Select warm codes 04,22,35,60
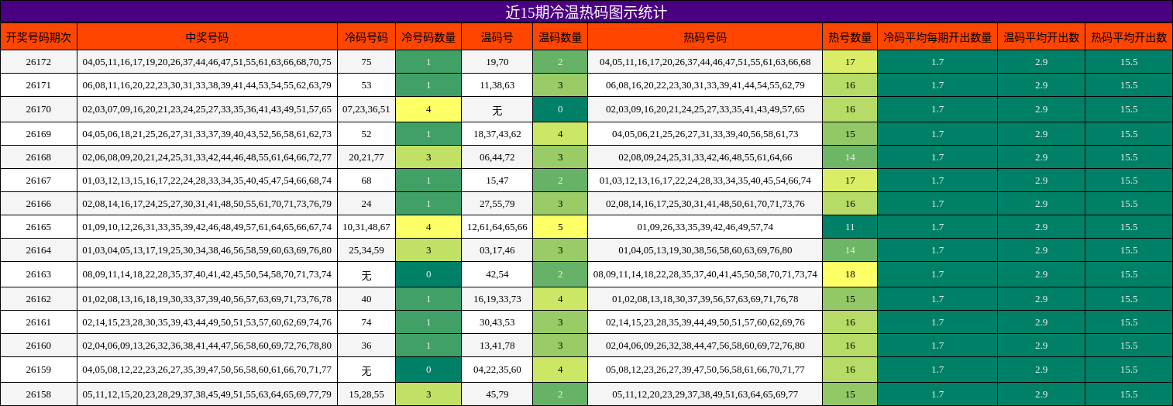 tap(497, 370)
